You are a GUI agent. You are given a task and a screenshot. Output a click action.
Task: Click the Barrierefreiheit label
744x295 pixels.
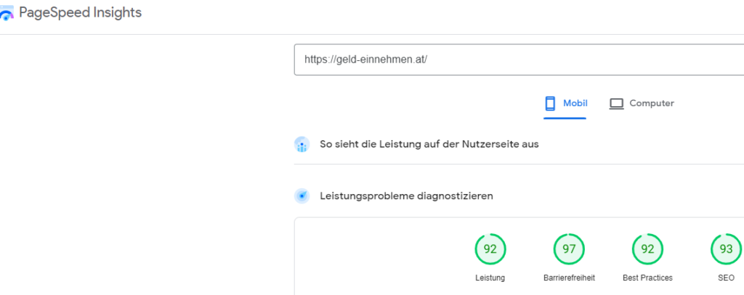pos(569,278)
